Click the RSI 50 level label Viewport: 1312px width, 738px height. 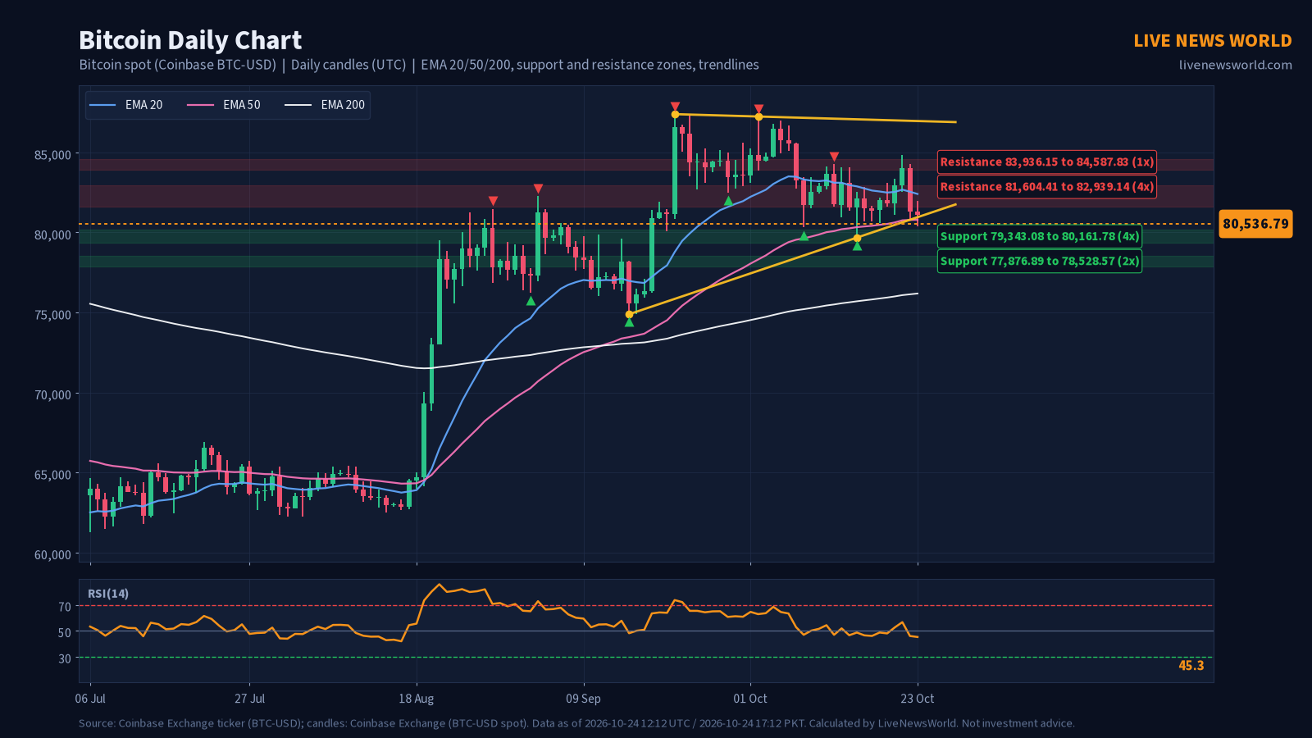(x=65, y=632)
